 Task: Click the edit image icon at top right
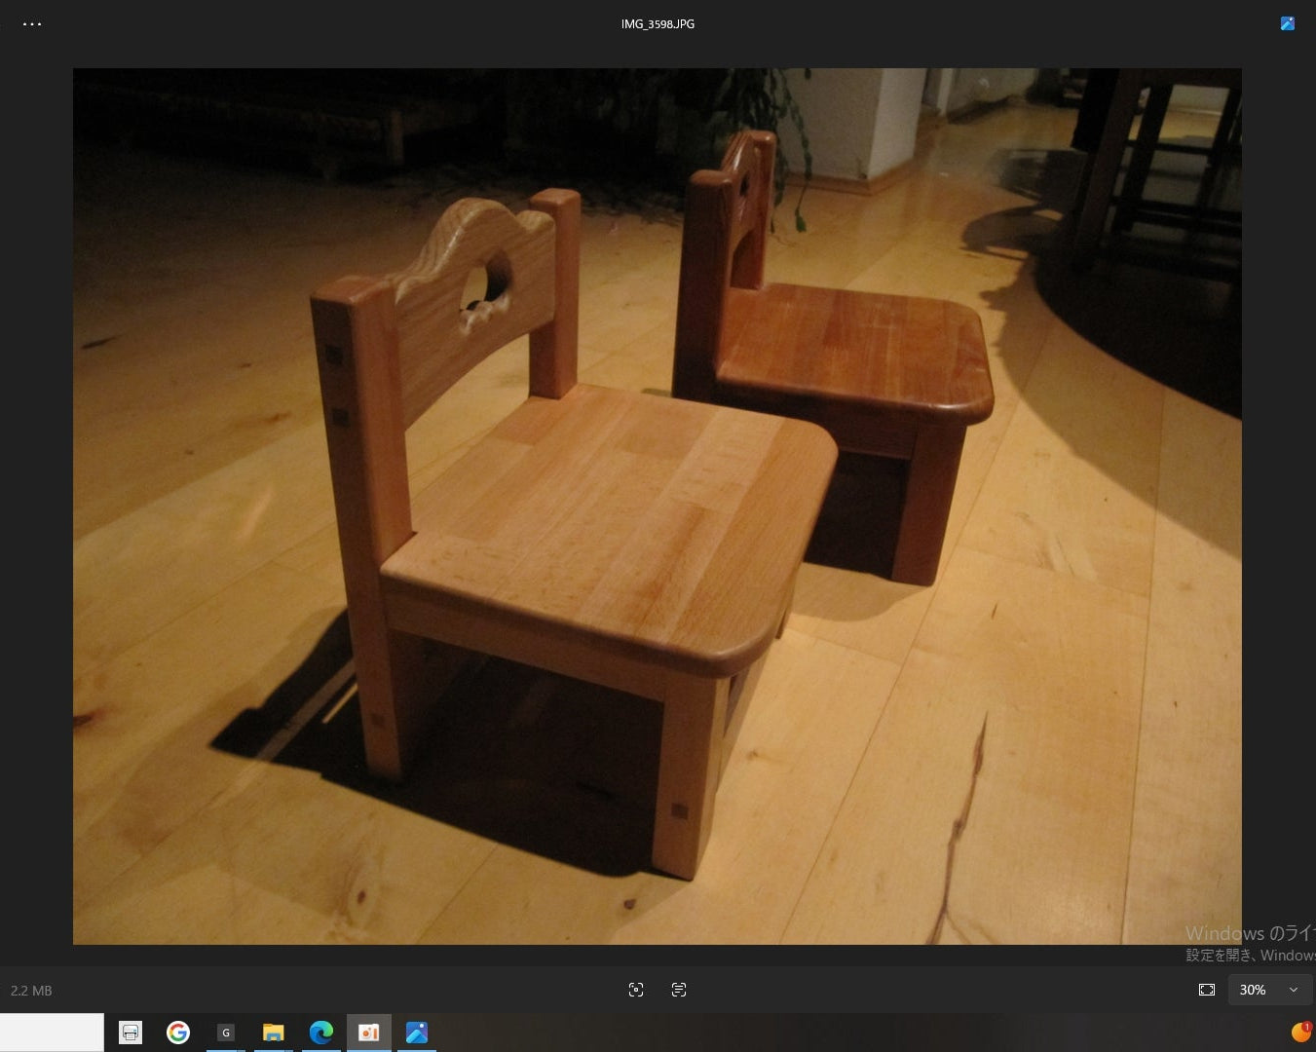click(1287, 24)
